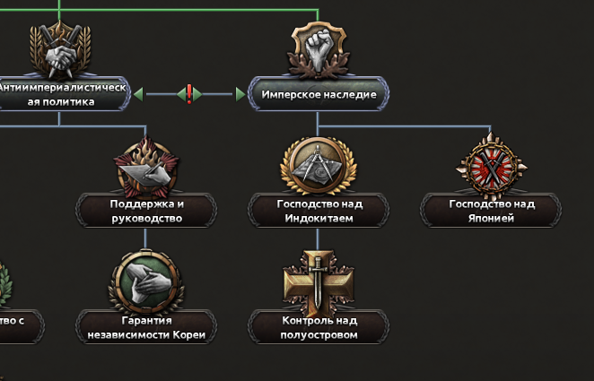Viewport: 594px width, 381px height.
Task: Click the partially visible laurel wreath icon
Action: click(x=5, y=283)
